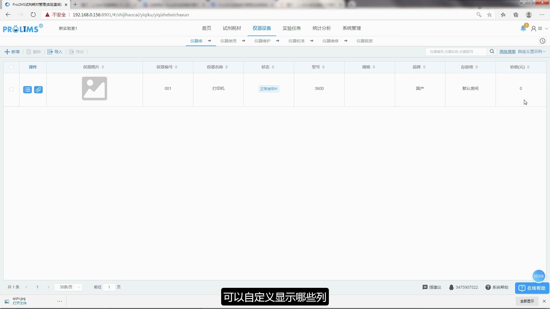Screen dimensions: 550x309
Task: Sort by 存放地 column
Action: (x=477, y=67)
